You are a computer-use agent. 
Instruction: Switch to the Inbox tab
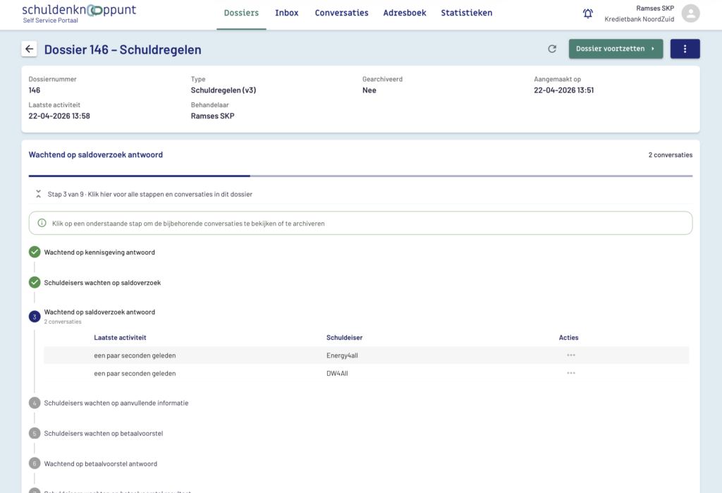286,13
